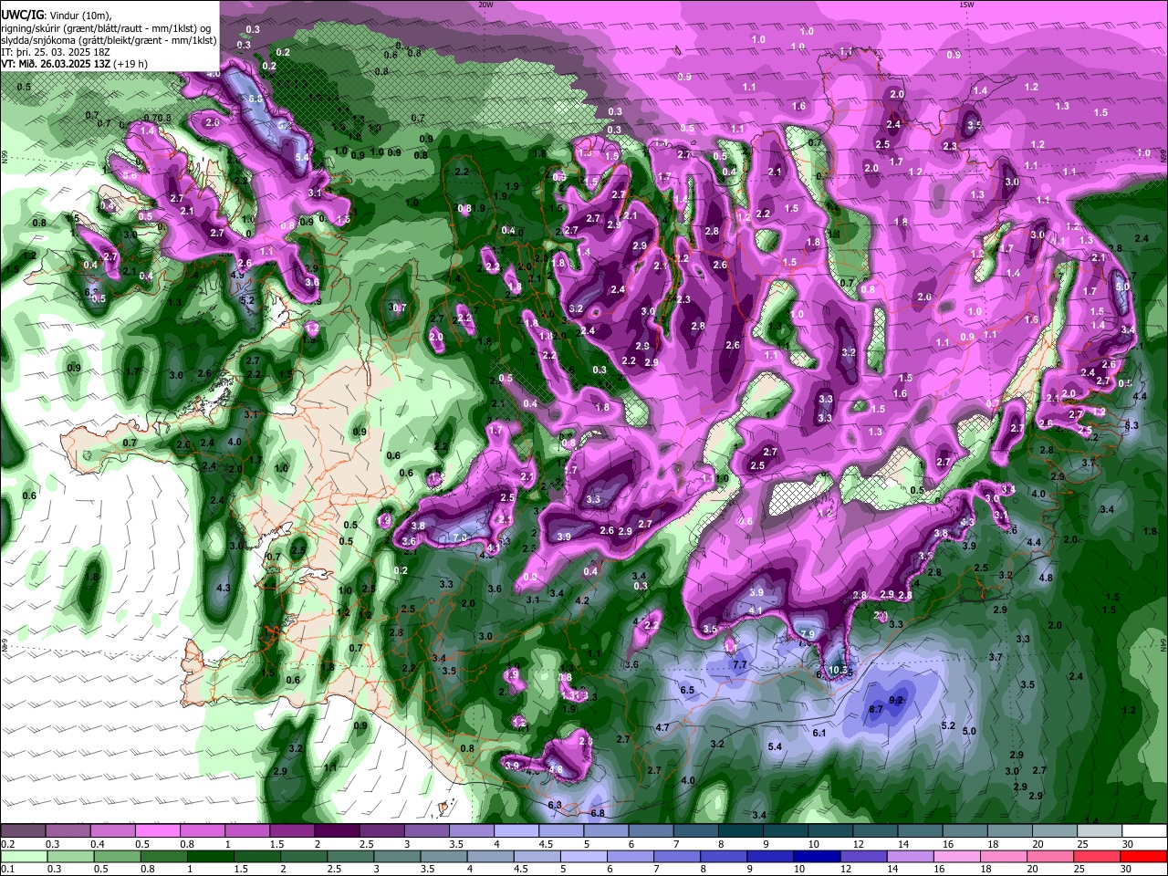1168x876 pixels.
Task: Pick the lavender 4 swatch in upper legend row
Action: coord(516,831)
